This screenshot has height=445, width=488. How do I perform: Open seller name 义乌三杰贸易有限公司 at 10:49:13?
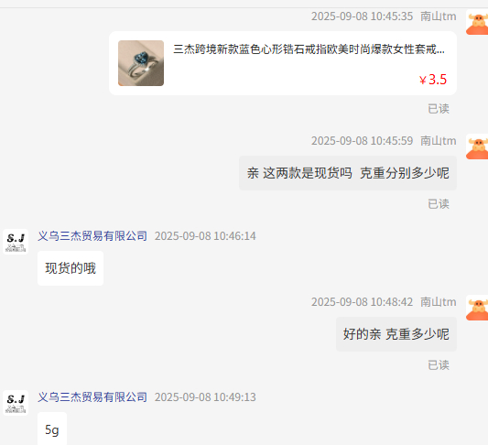(92, 397)
